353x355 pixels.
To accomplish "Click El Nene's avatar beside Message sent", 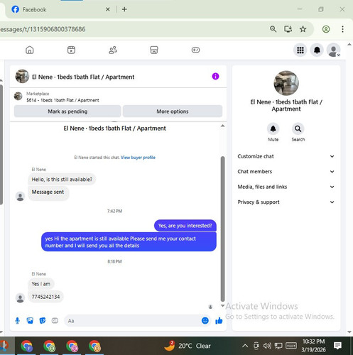I will (21, 197).
